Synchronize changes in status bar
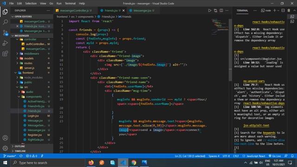The width and height of the screenshot is (297, 167). [21, 156]
